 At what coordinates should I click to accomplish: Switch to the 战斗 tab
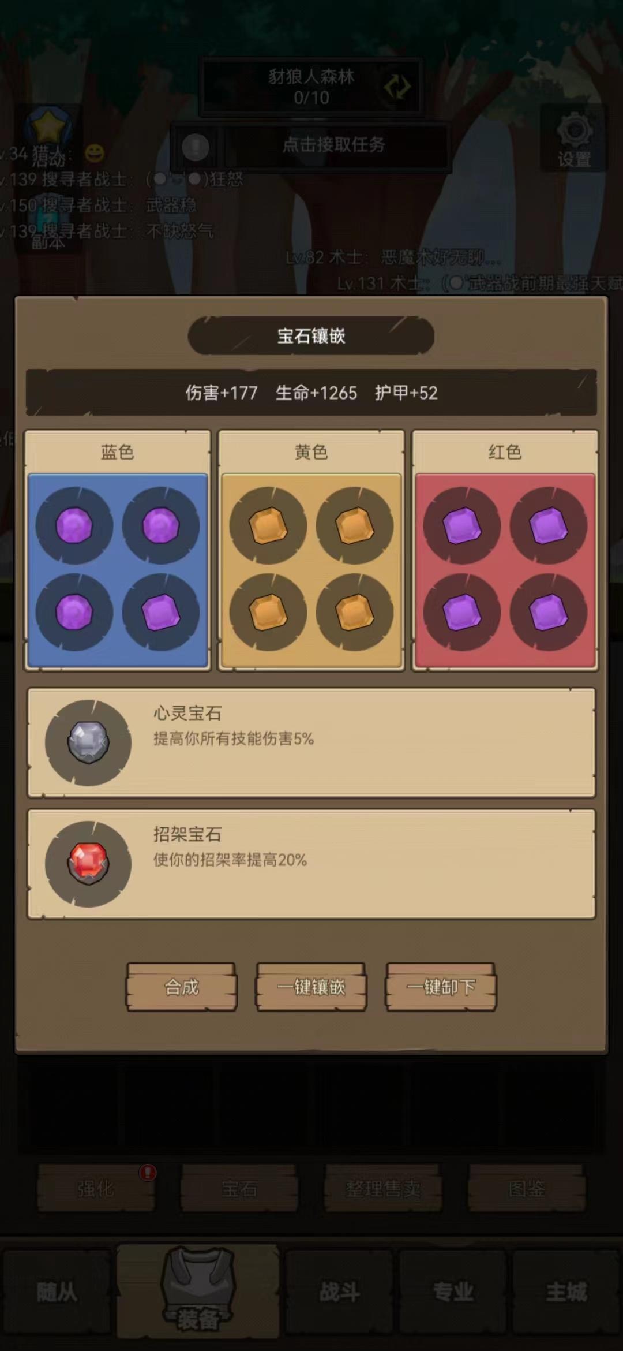coord(340,1292)
